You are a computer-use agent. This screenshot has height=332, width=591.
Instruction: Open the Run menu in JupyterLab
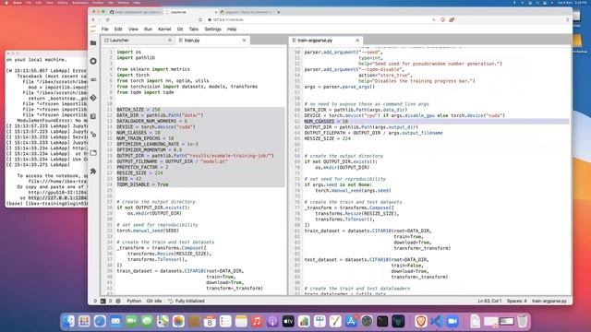click(x=148, y=29)
